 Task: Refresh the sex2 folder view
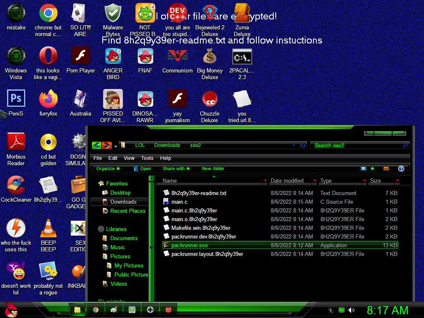[303, 145]
